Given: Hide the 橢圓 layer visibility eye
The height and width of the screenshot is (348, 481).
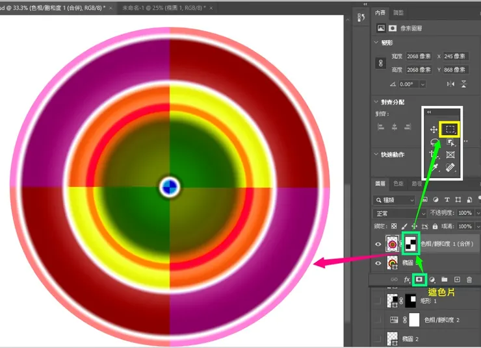Looking at the screenshot, I should pos(379,264).
